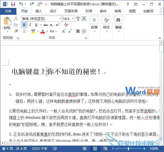Viewport: 164px width, 152px height.
Task: Switch to Read Mode view
Action: pos(84,148)
